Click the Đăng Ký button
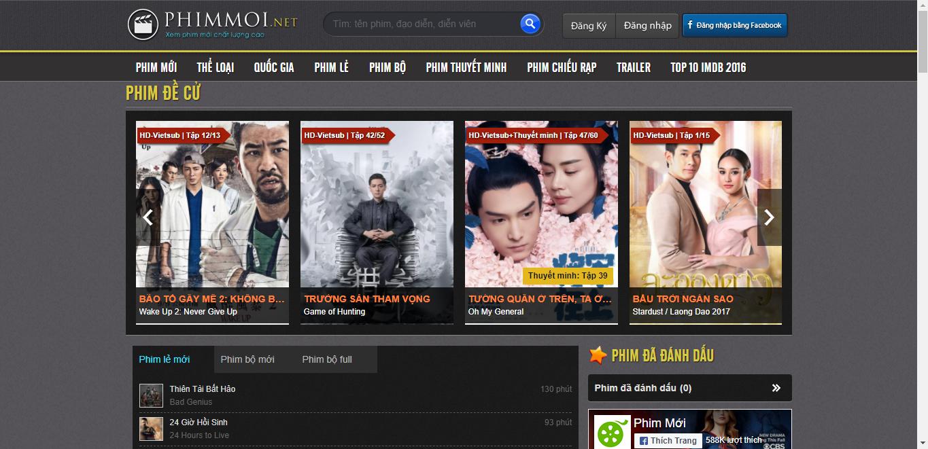This screenshot has width=928, height=449. (x=589, y=26)
